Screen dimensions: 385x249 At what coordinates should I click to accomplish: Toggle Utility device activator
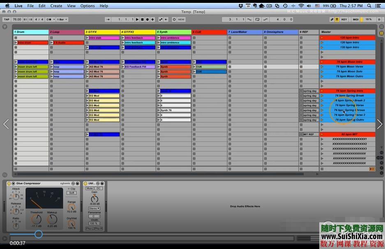tap(85, 183)
